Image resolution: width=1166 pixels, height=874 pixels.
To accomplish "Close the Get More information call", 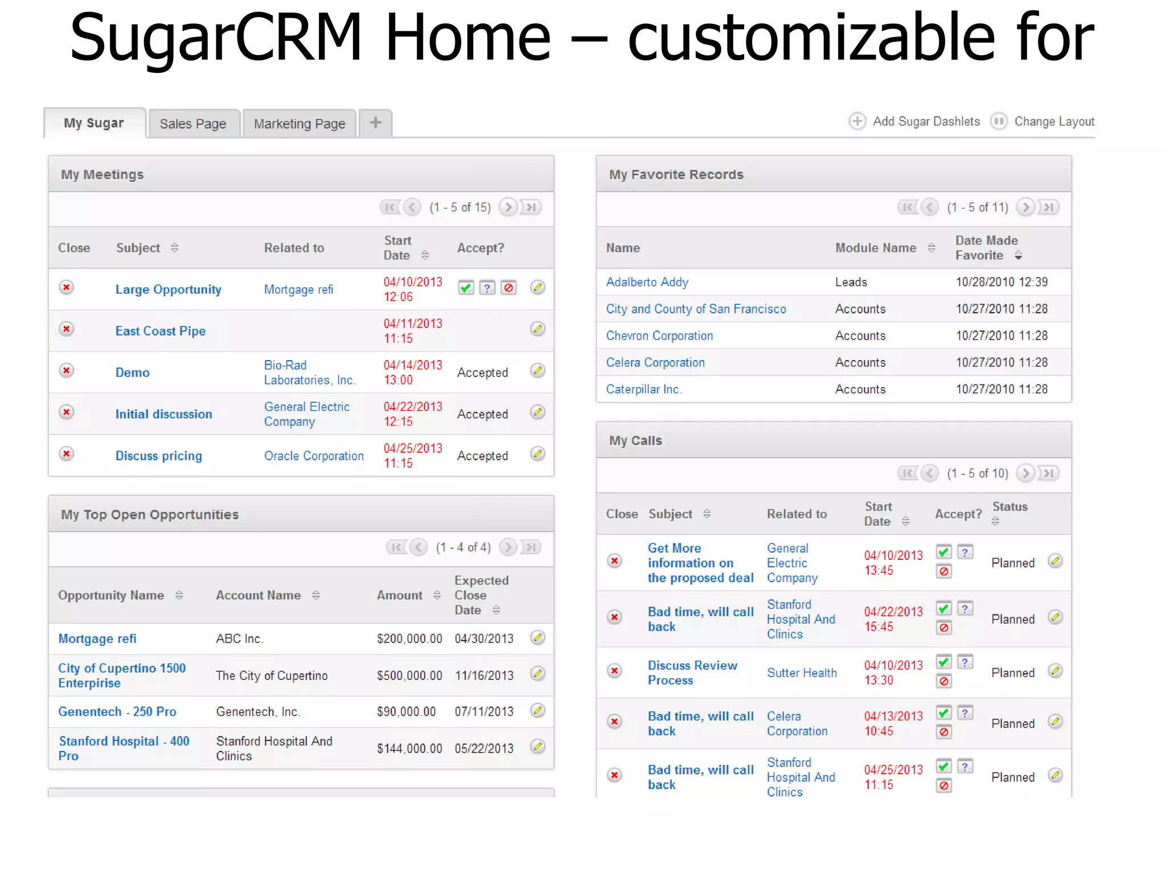I will pos(615,561).
